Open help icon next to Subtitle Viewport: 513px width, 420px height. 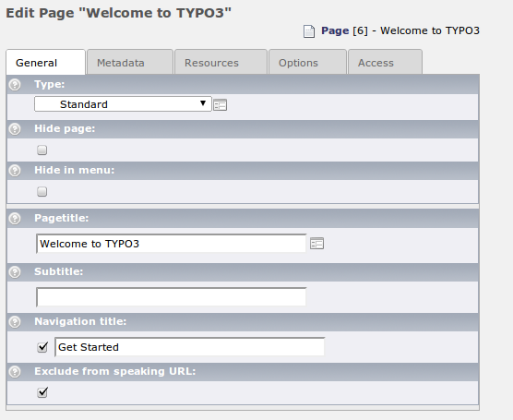tap(15, 272)
